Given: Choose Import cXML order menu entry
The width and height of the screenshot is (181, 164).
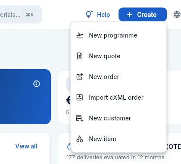Looking at the screenshot, I should click(119, 98).
